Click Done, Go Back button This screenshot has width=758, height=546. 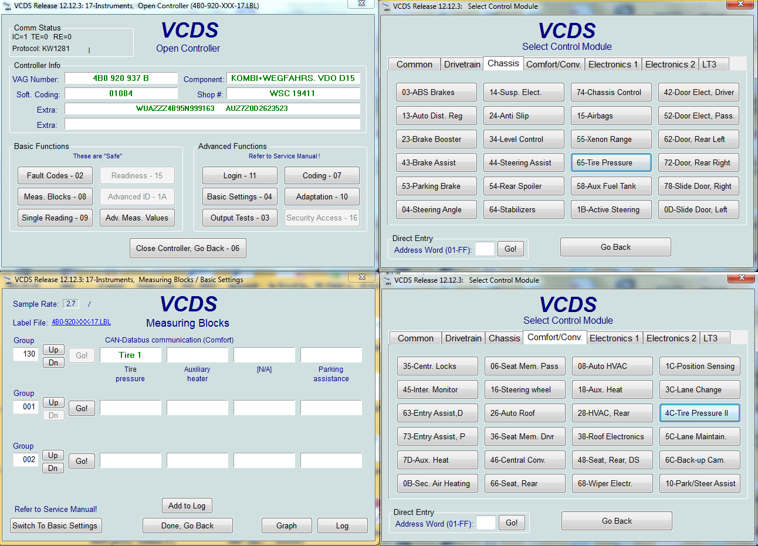click(188, 525)
